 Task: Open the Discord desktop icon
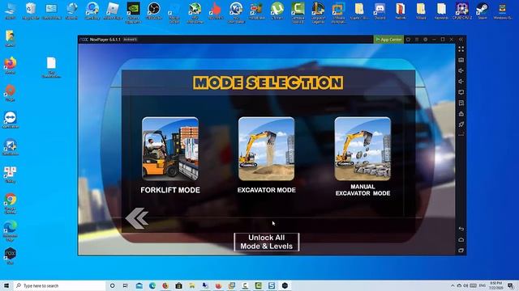click(380, 11)
